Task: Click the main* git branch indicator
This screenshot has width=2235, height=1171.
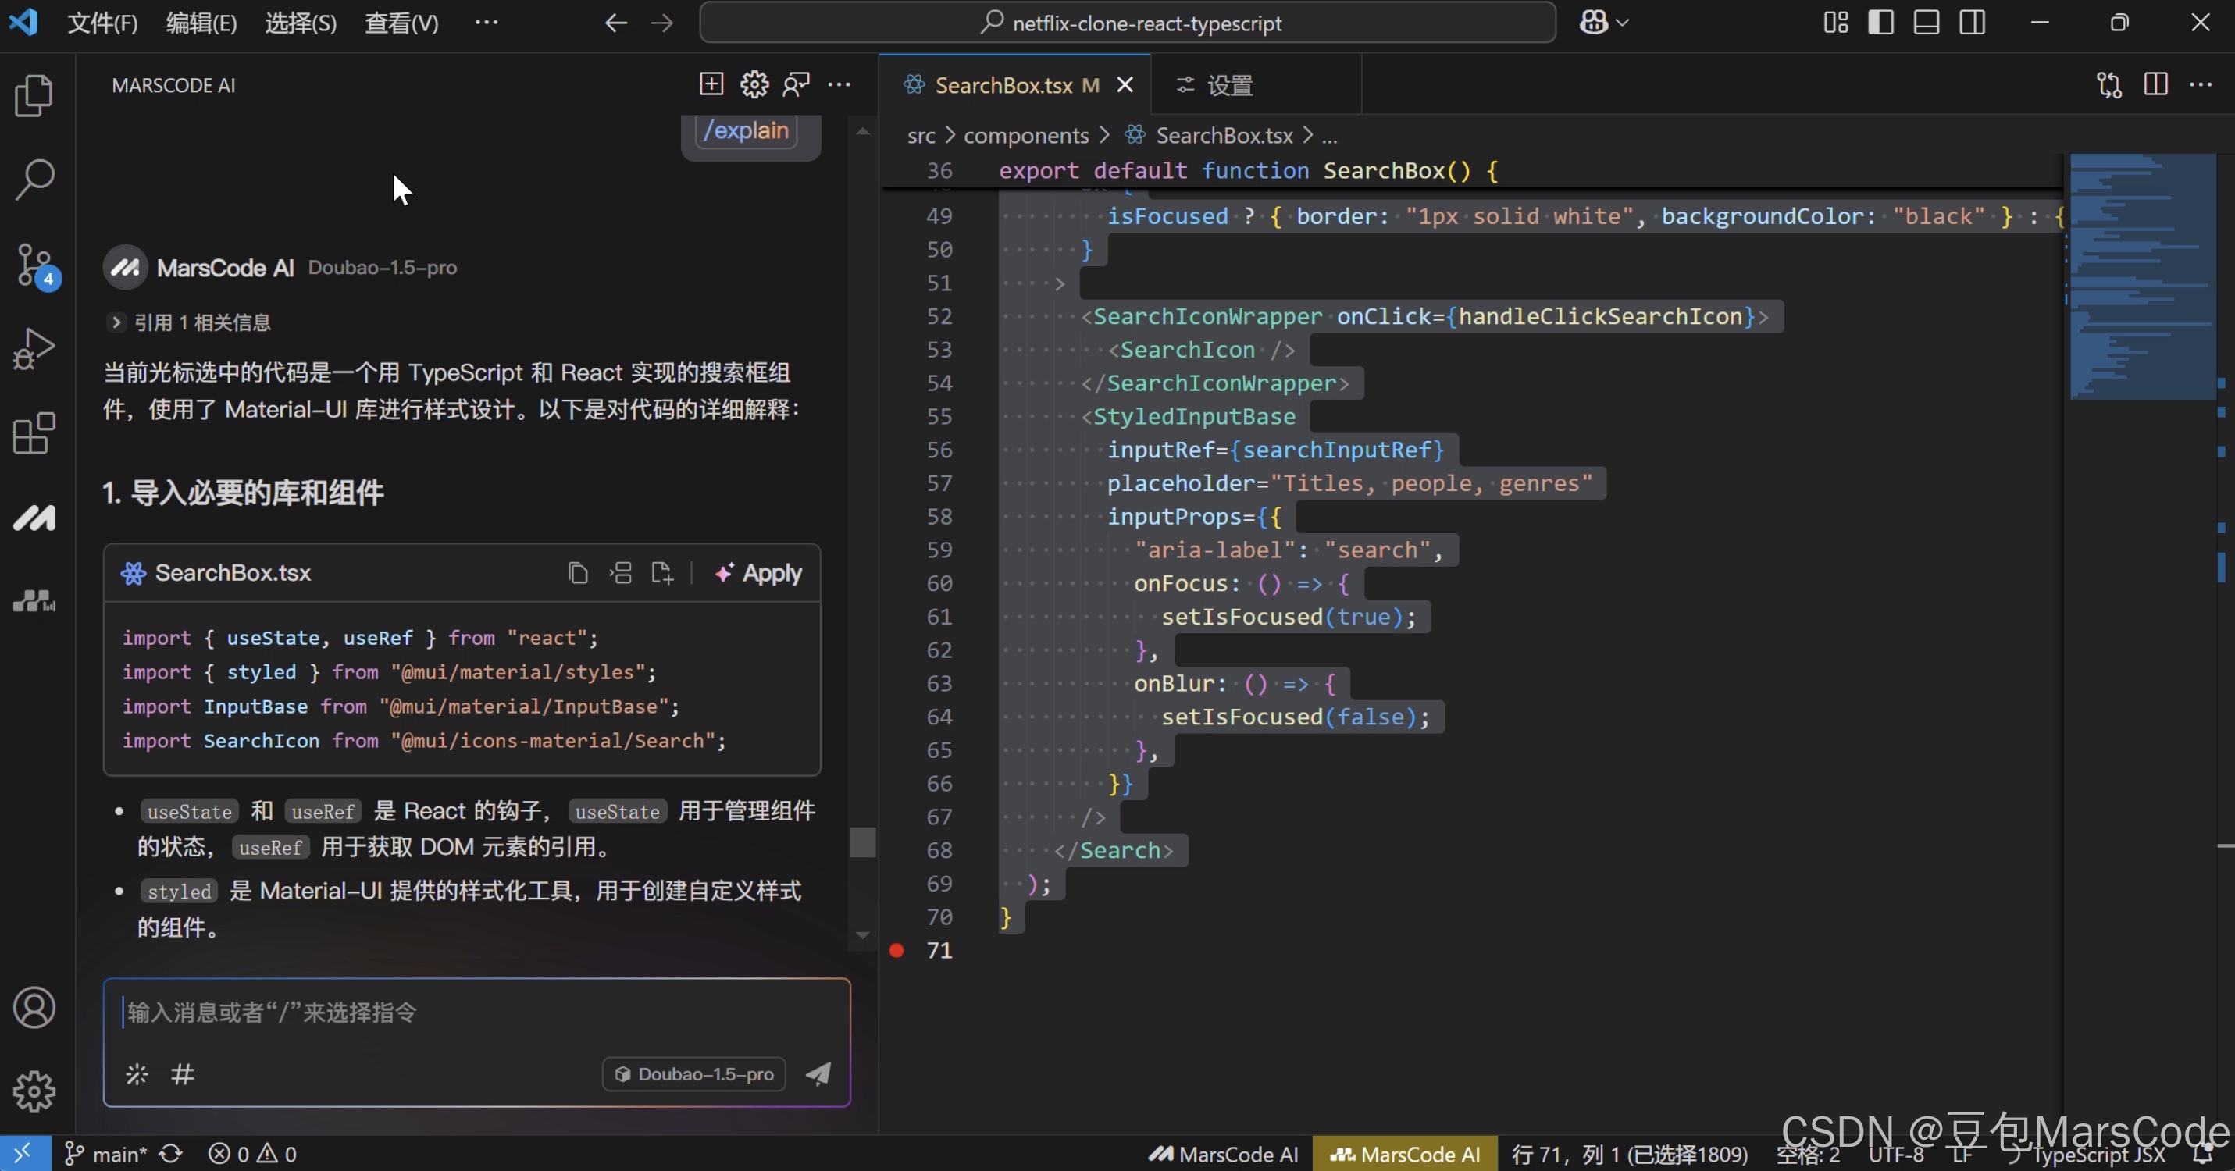Action: (106, 1154)
